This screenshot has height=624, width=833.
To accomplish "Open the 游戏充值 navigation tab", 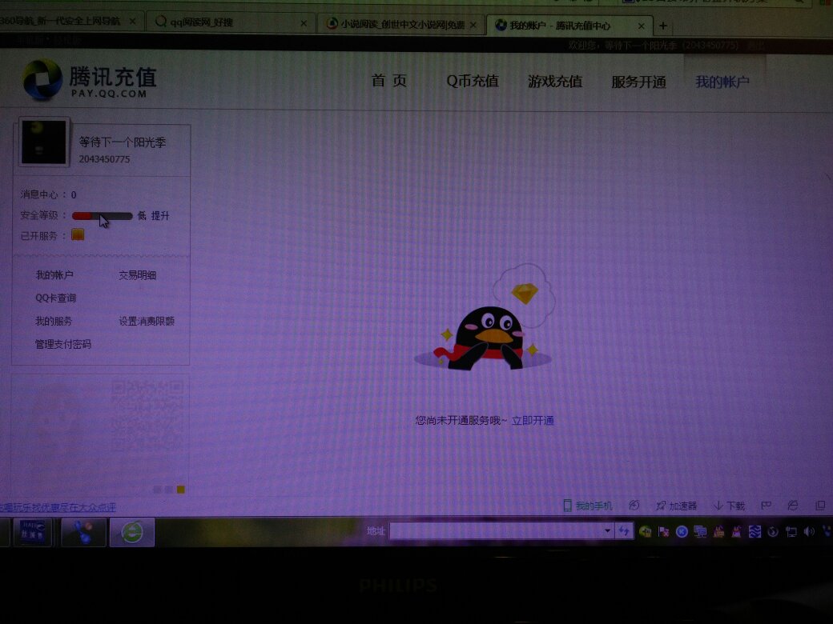I will pyautogui.click(x=554, y=82).
